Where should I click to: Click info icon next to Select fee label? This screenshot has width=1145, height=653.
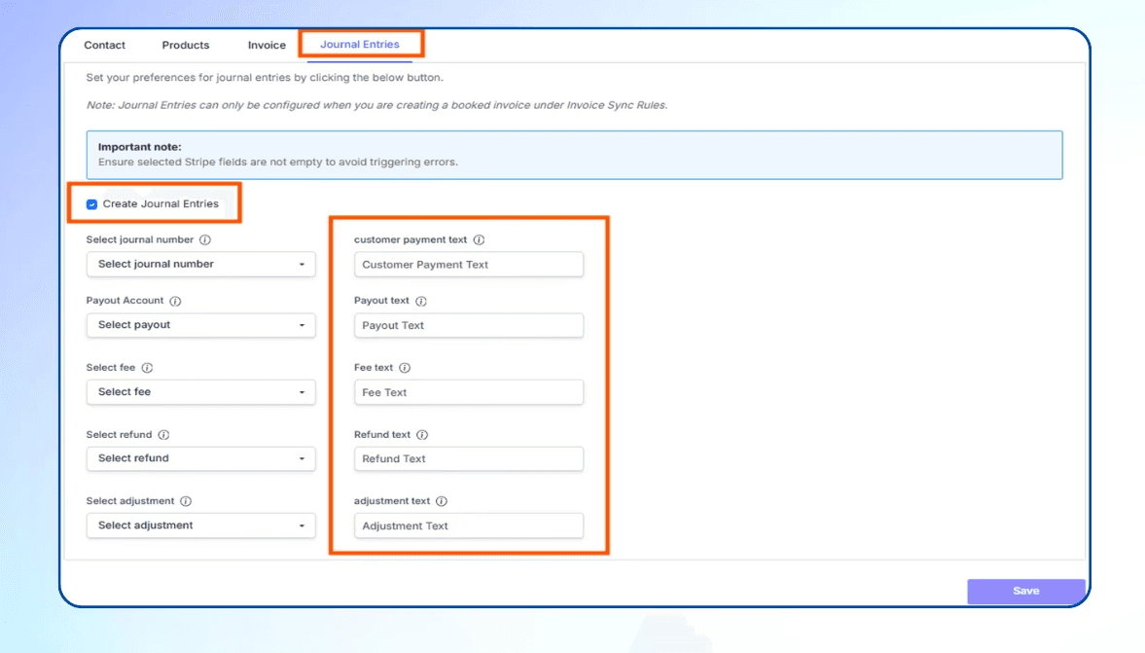point(147,368)
